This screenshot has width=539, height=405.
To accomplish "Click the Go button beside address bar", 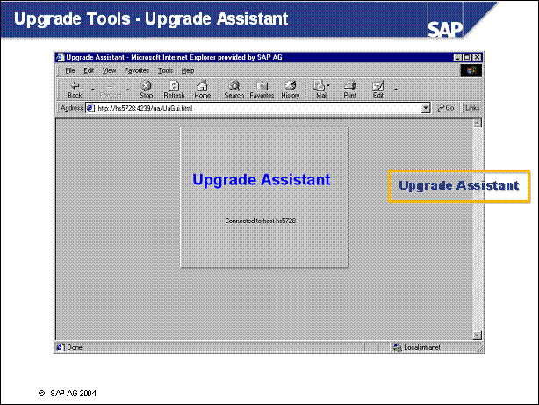I will 446,108.
